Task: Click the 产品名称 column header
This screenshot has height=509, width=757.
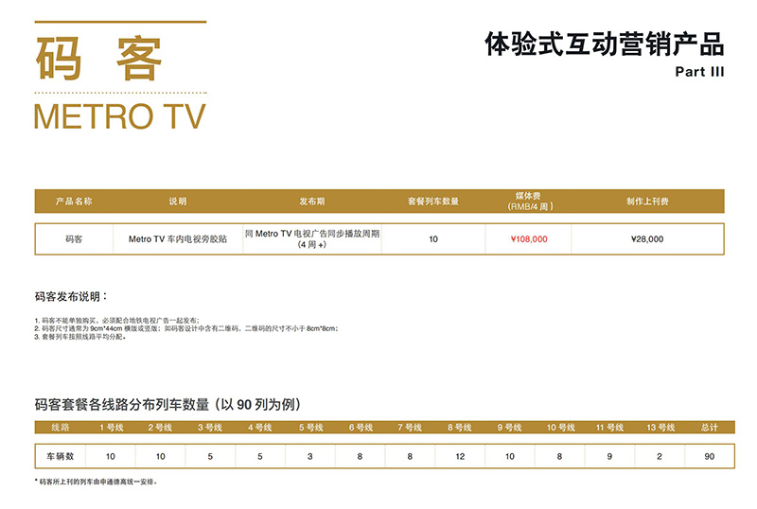Action: pyautogui.click(x=74, y=202)
